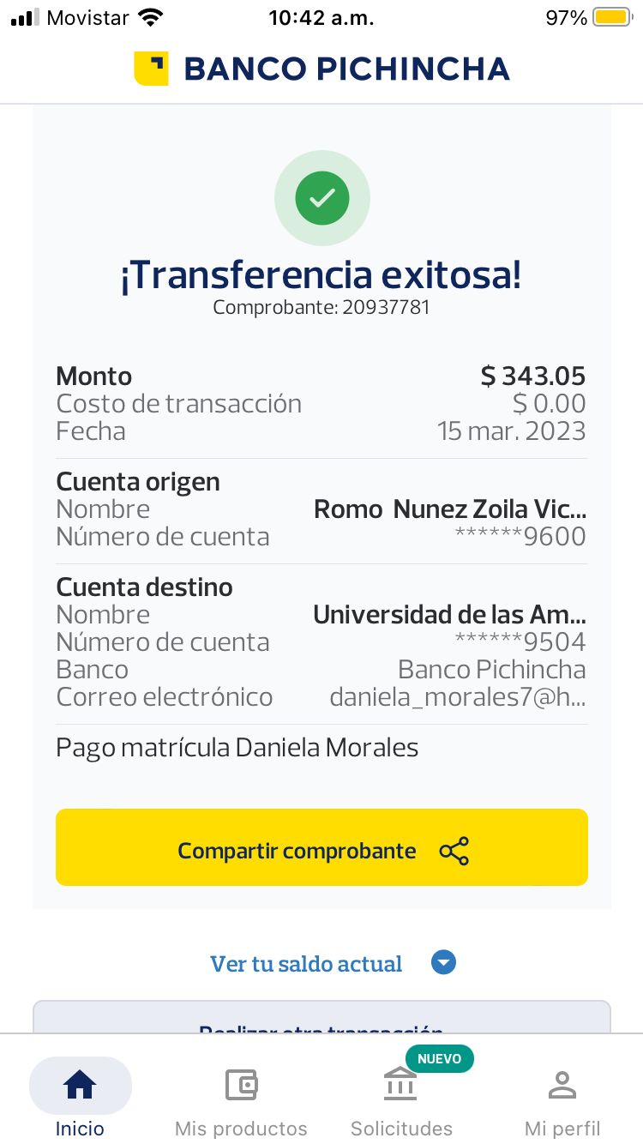Tap the green success checkmark icon
Viewport: 643px width, 1144px height.
click(321, 198)
